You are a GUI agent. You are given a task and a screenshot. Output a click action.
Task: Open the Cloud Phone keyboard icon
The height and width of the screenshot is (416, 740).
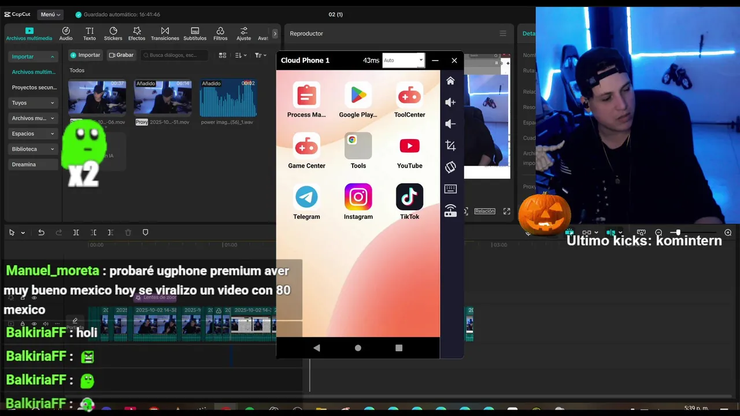pyautogui.click(x=450, y=189)
